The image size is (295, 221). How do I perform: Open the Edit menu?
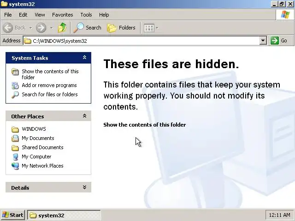click(x=23, y=15)
